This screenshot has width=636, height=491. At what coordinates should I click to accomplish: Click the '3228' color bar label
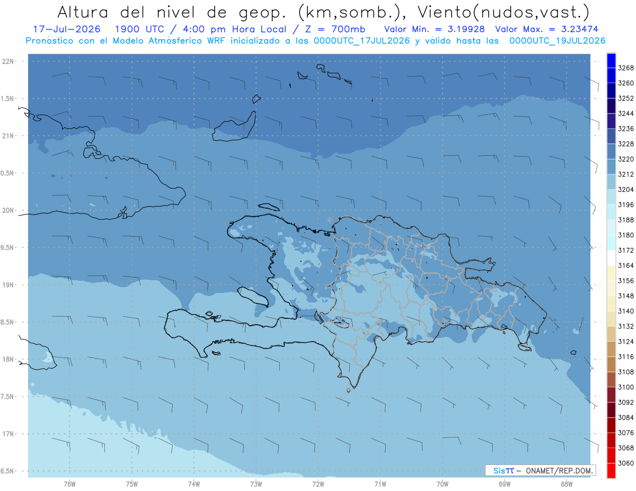tap(626, 144)
